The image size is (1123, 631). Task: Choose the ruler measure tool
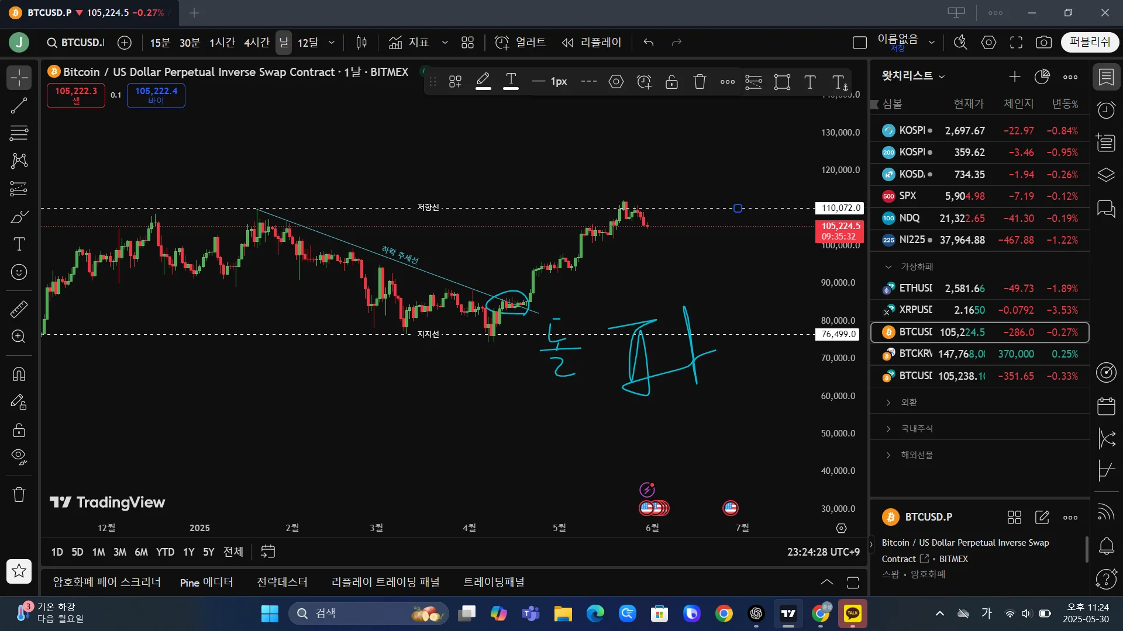(x=19, y=309)
